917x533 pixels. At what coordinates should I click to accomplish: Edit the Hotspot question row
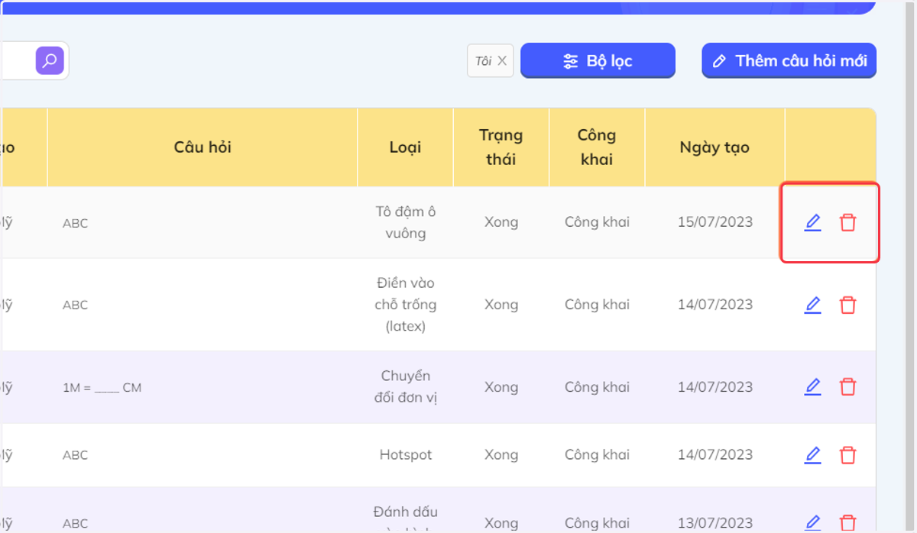pyautogui.click(x=813, y=455)
